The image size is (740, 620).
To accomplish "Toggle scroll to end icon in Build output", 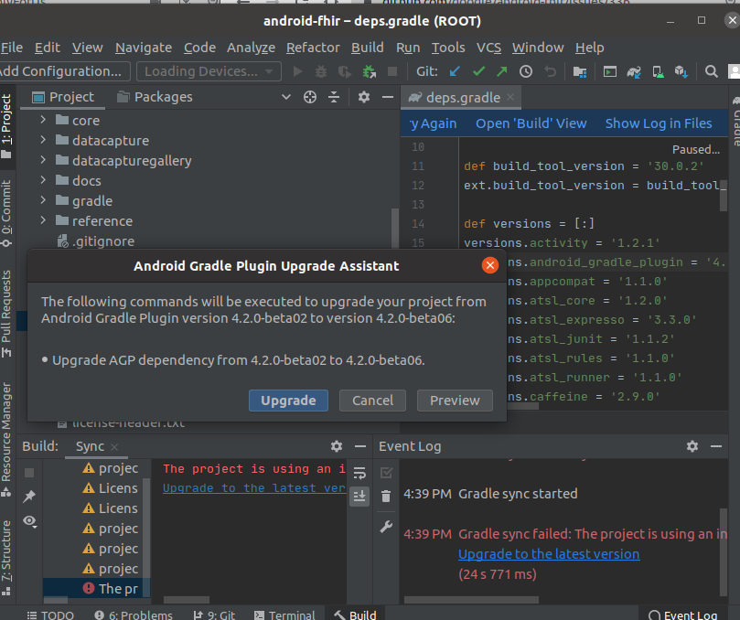I will click(359, 497).
